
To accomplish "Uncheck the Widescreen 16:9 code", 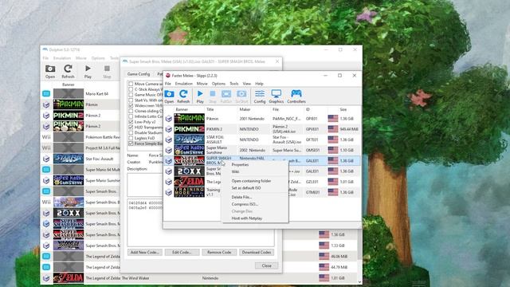I will click(x=131, y=105).
